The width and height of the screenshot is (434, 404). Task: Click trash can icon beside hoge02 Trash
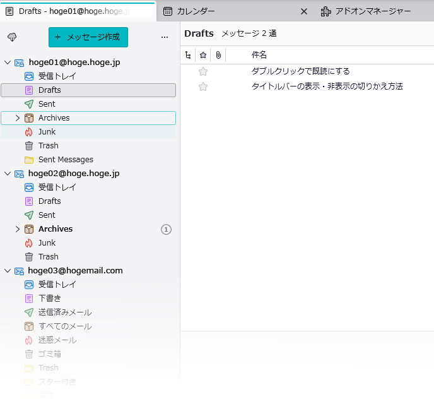(x=29, y=257)
